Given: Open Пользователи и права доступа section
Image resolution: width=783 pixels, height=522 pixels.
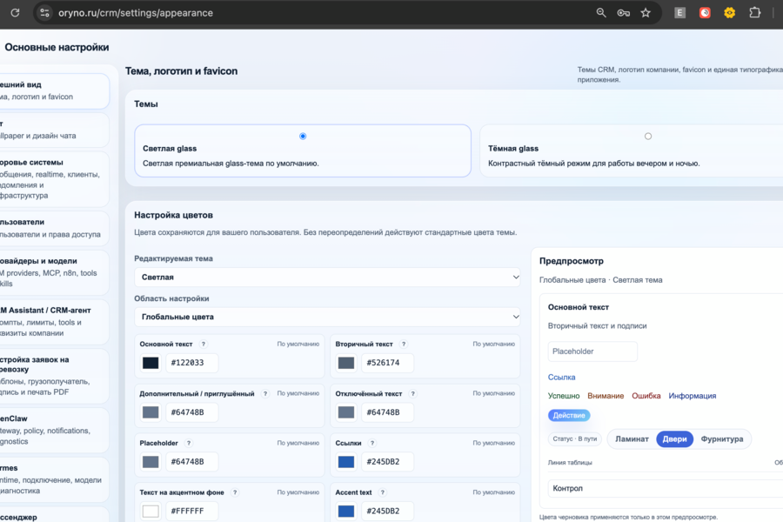Looking at the screenshot, I should (x=54, y=228).
